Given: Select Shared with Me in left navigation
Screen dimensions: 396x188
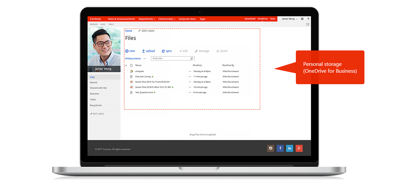Looking at the screenshot, I should (98, 88).
